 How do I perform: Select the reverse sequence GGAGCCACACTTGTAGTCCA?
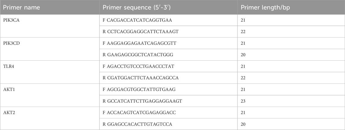[140, 124]
